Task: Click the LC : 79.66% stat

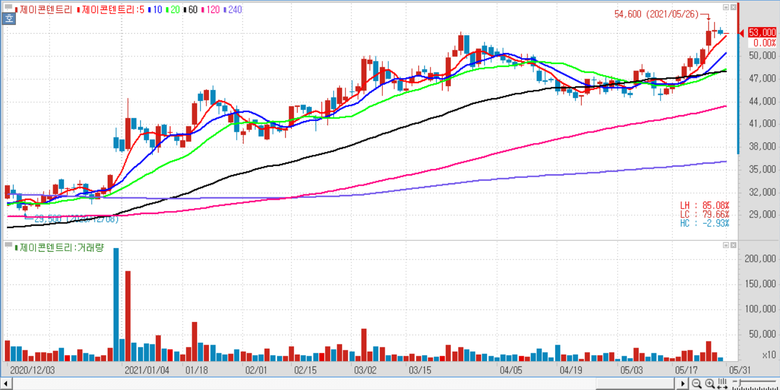Action: coord(704,214)
